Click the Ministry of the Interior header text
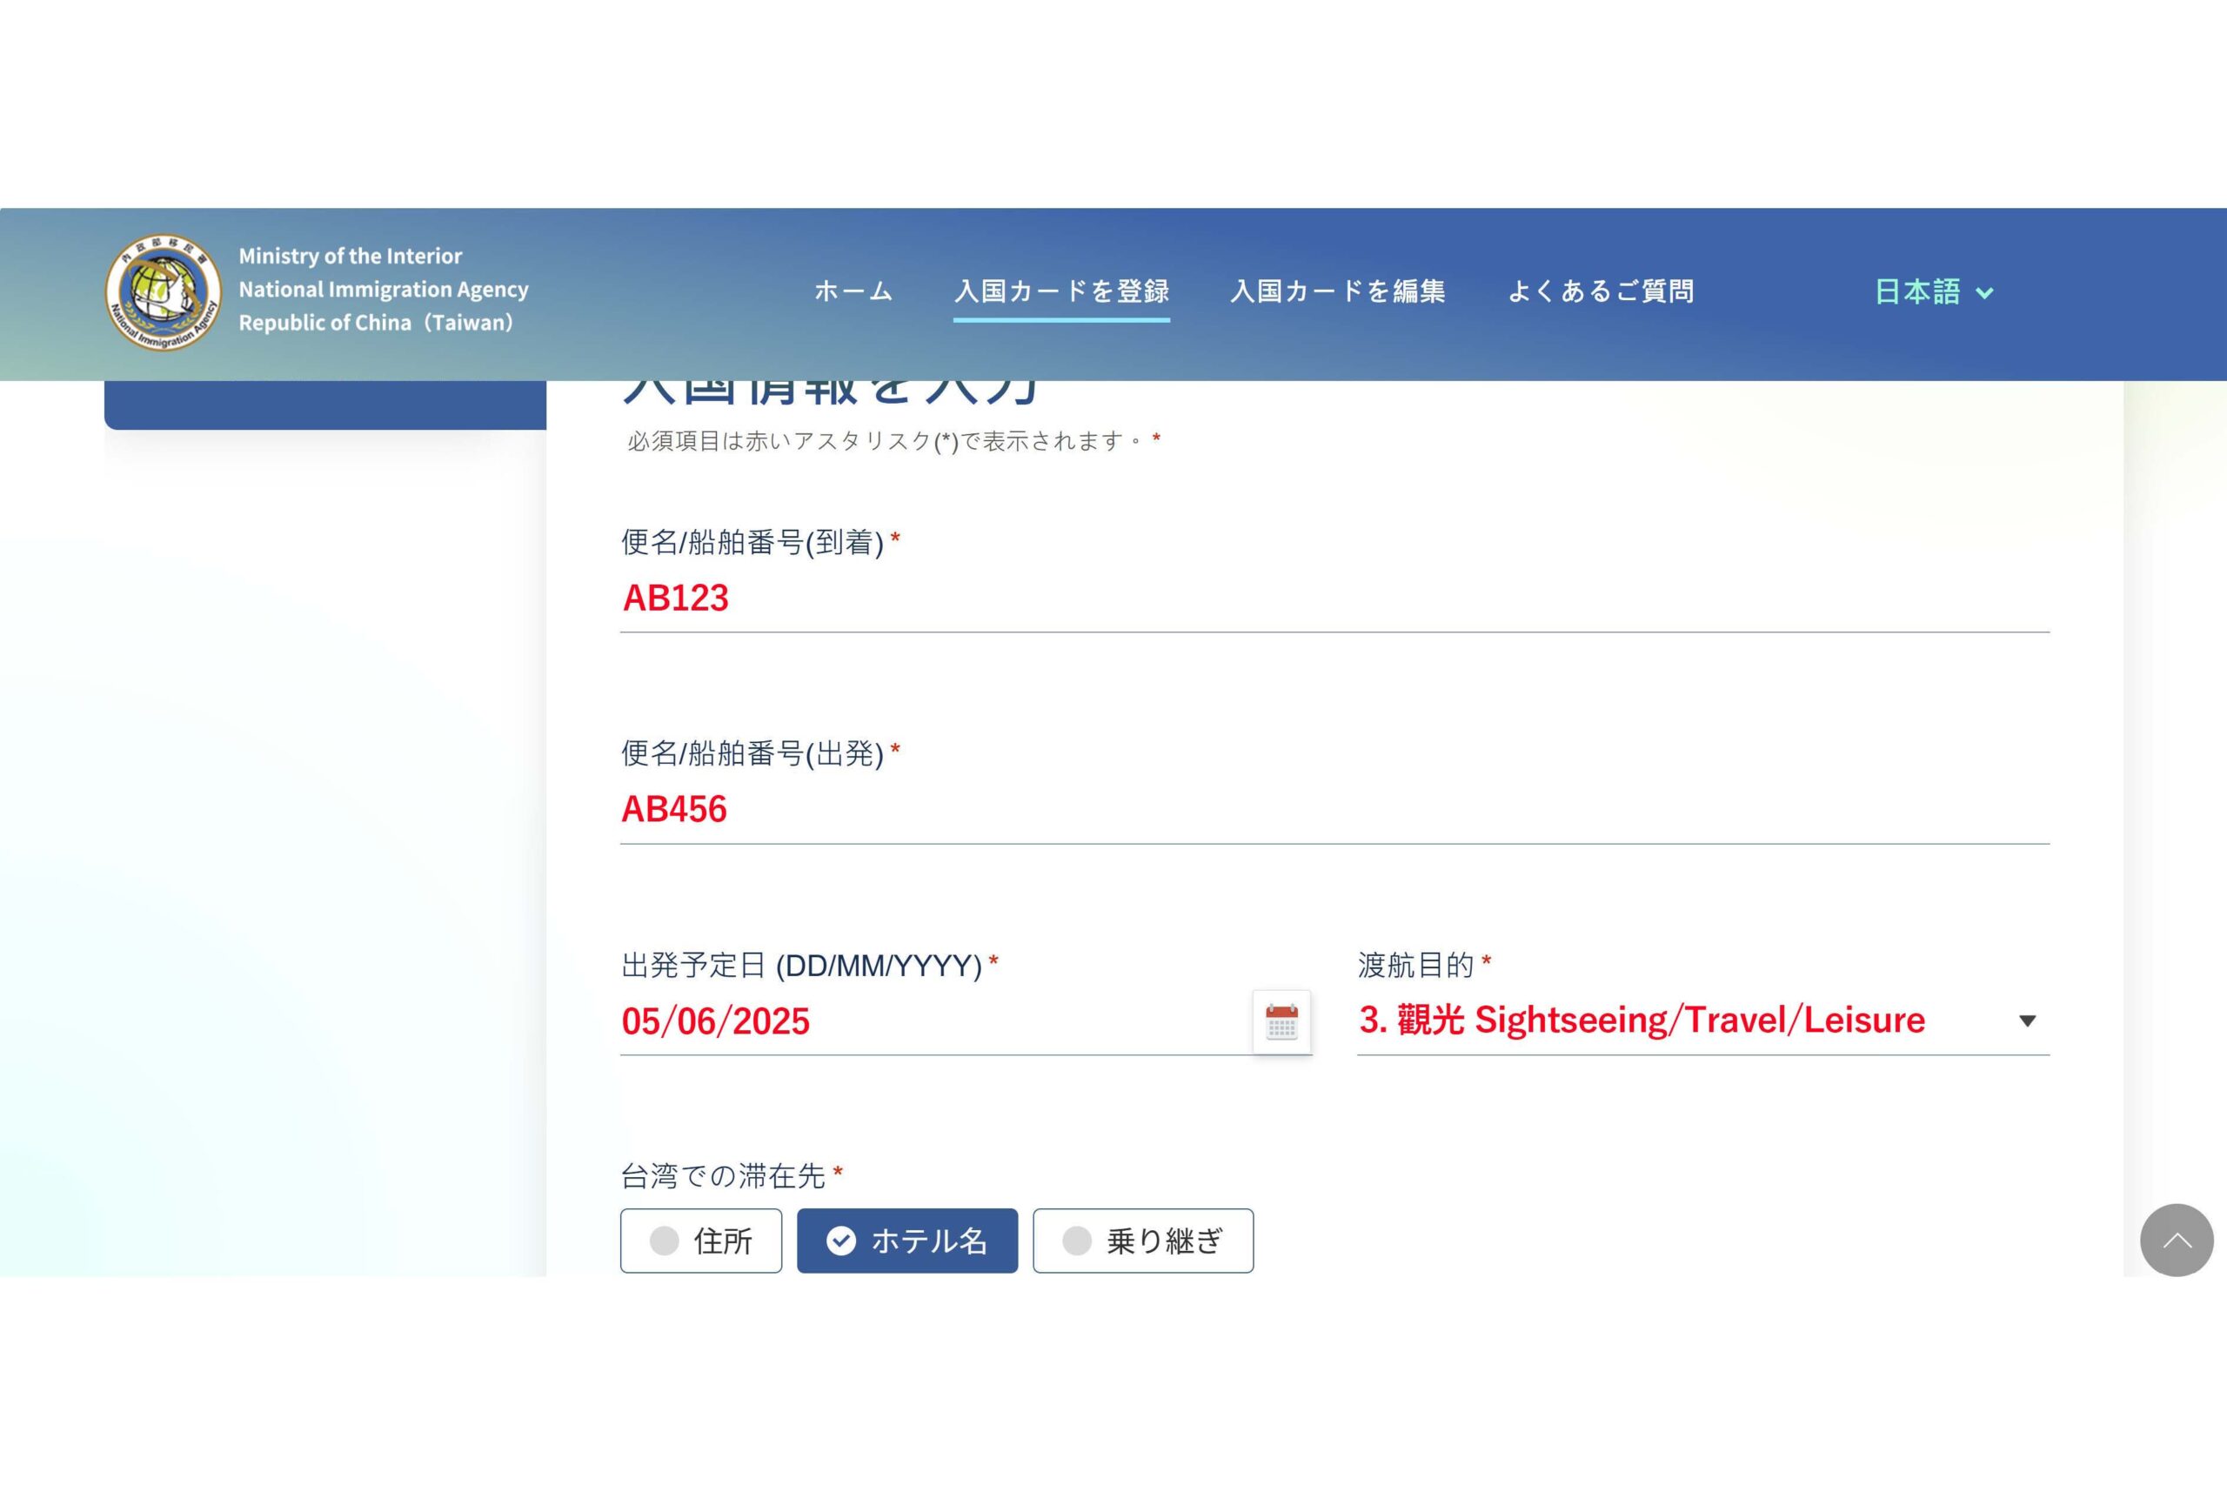This screenshot has height=1485, width=2227. (351, 257)
